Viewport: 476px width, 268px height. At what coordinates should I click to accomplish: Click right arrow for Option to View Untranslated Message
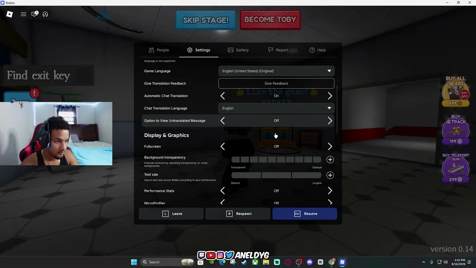click(330, 121)
